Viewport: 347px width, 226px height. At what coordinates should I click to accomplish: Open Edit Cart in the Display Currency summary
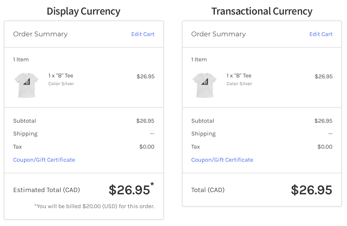(x=143, y=34)
